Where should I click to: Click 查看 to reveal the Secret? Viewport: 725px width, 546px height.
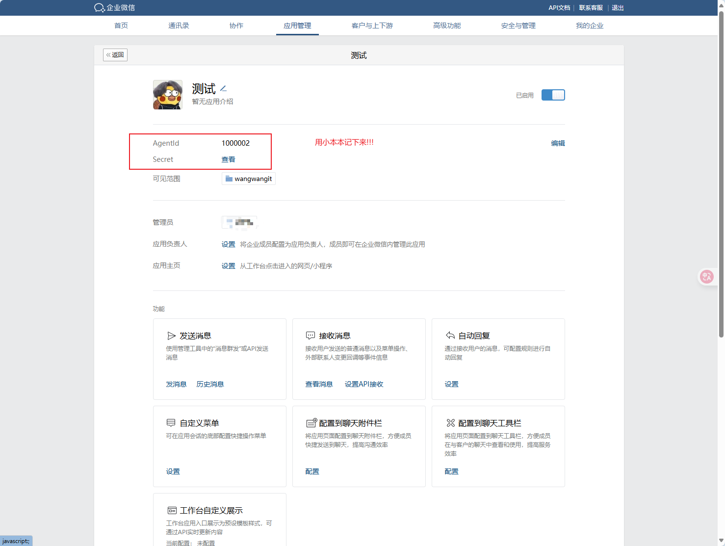[228, 159]
